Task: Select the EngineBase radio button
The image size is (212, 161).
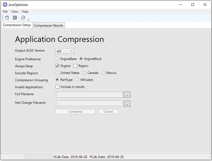Action: click(57, 59)
